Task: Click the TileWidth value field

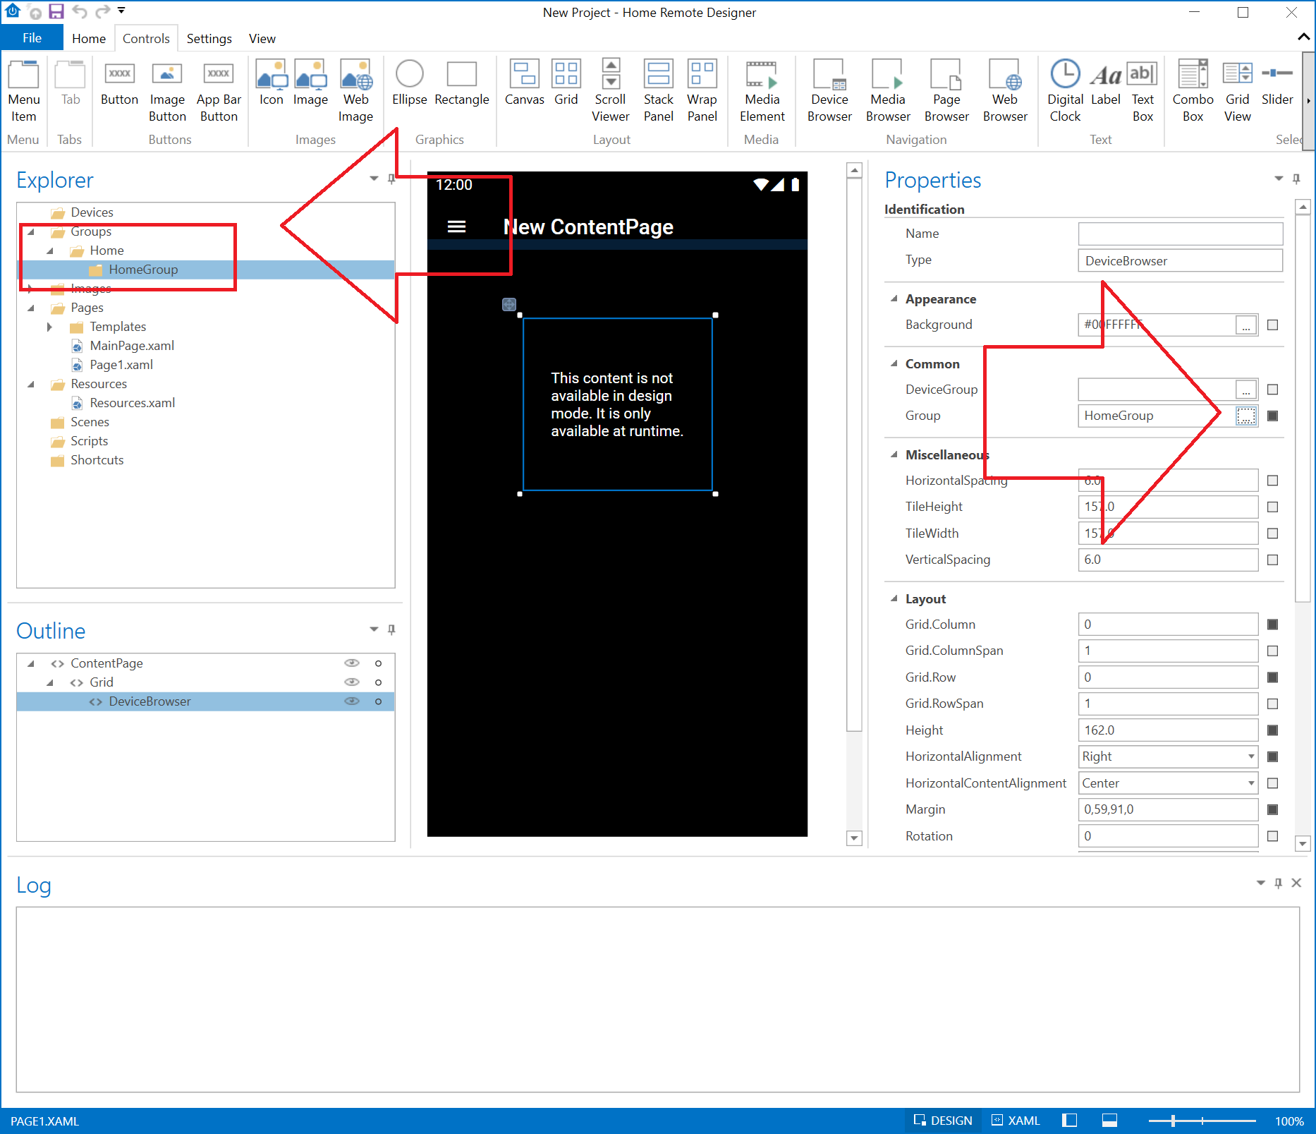Action: (1168, 533)
